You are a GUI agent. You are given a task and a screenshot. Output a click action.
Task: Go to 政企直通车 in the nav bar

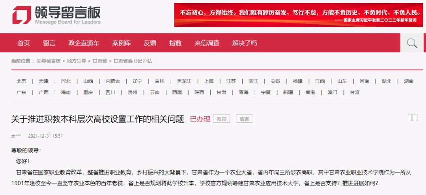(x=84, y=43)
